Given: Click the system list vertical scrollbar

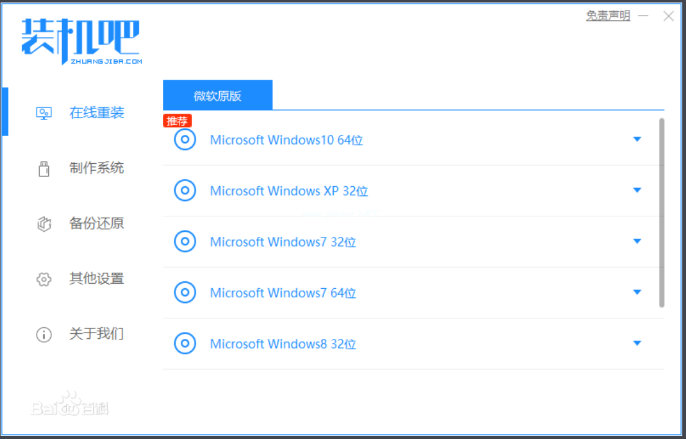Looking at the screenshot, I should [661, 212].
